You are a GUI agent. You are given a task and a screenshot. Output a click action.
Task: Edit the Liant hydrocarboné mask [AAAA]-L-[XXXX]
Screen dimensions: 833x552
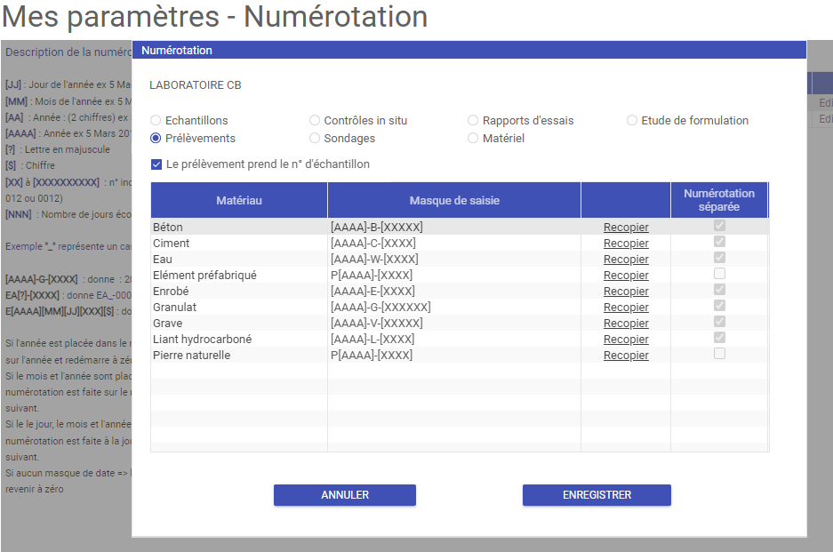point(454,339)
